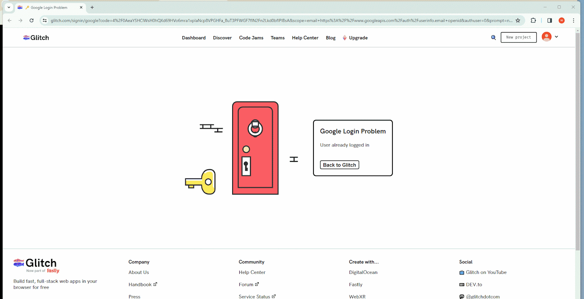The height and width of the screenshot is (299, 584).
Task: Click the user avatar in the Glitch header
Action: (x=546, y=37)
